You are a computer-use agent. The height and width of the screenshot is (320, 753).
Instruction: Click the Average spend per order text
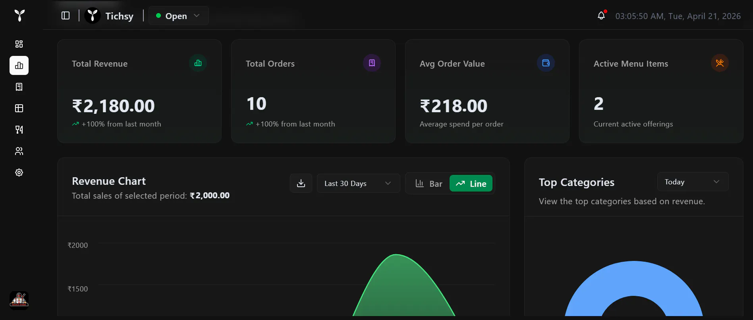point(461,124)
